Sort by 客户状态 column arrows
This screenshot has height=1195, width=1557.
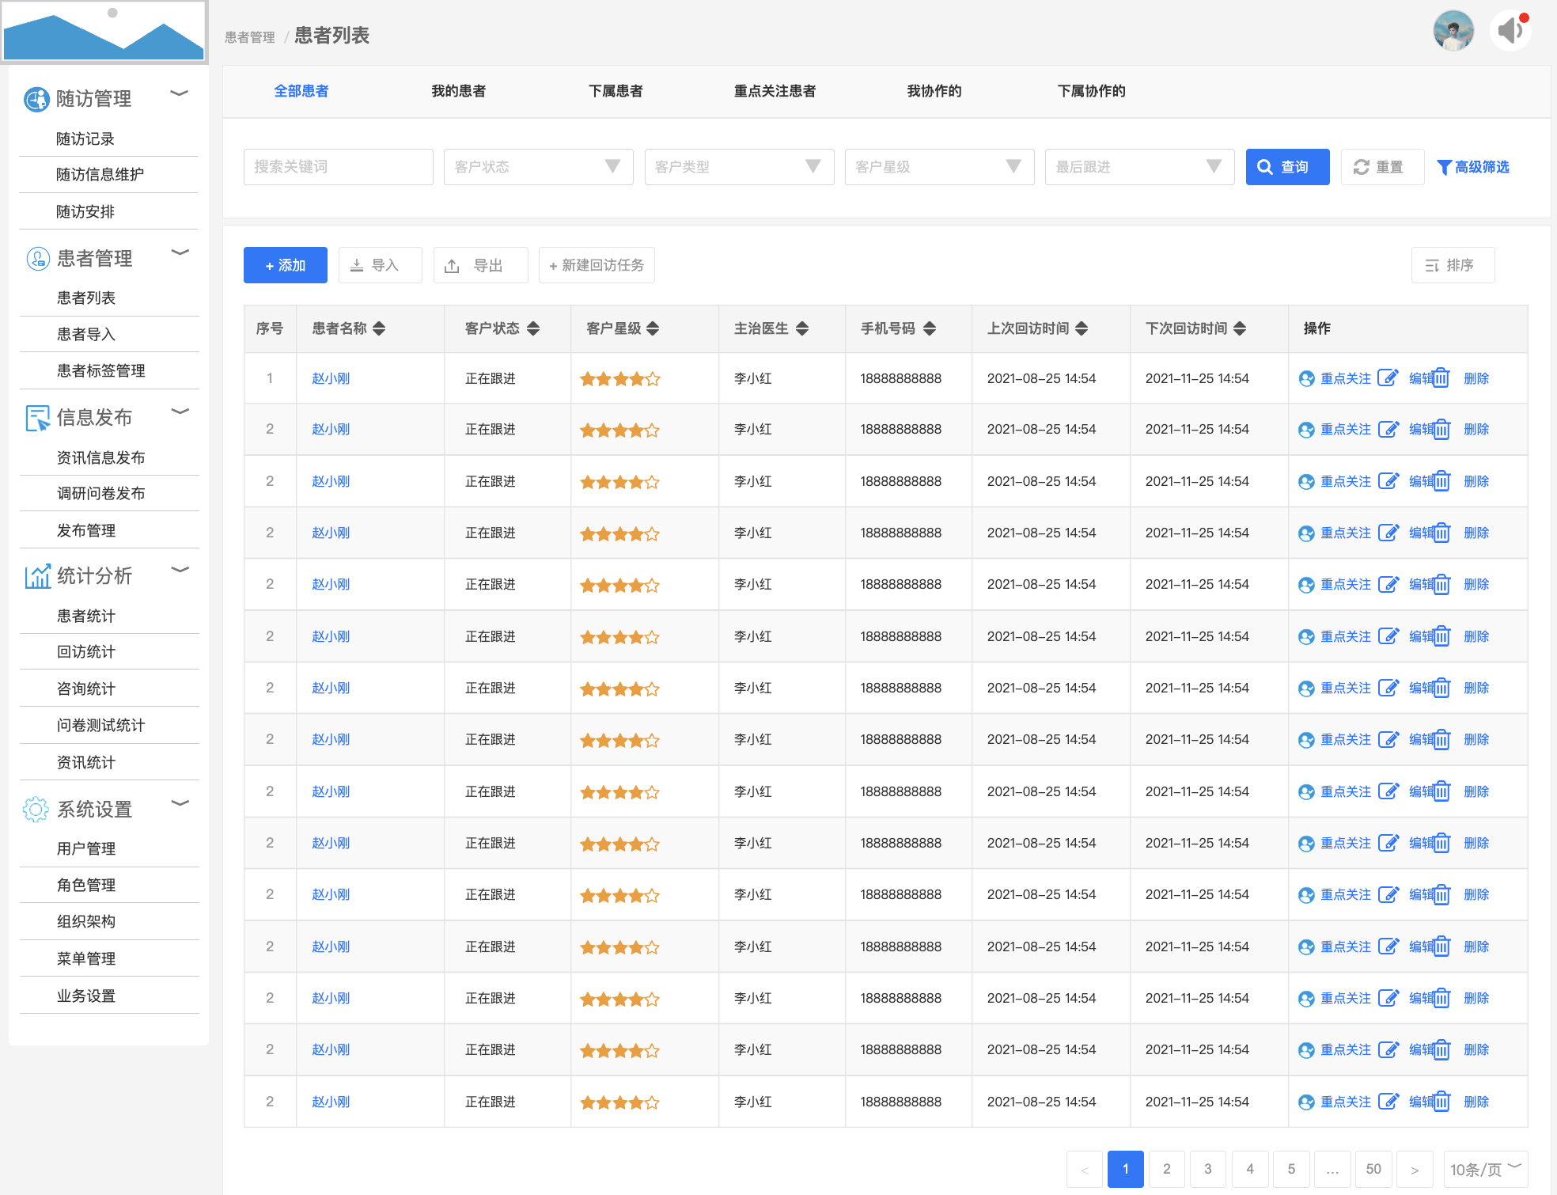coord(533,328)
